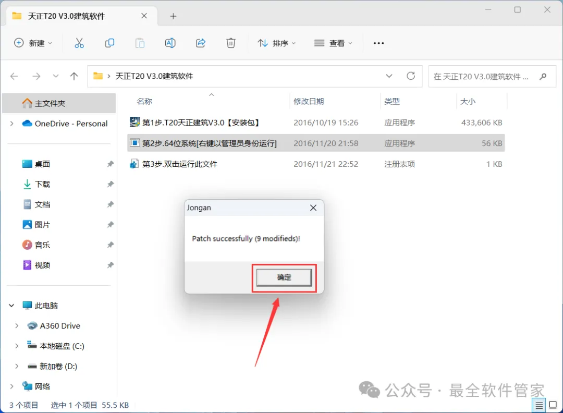Open a new tab with plus button

click(x=173, y=16)
